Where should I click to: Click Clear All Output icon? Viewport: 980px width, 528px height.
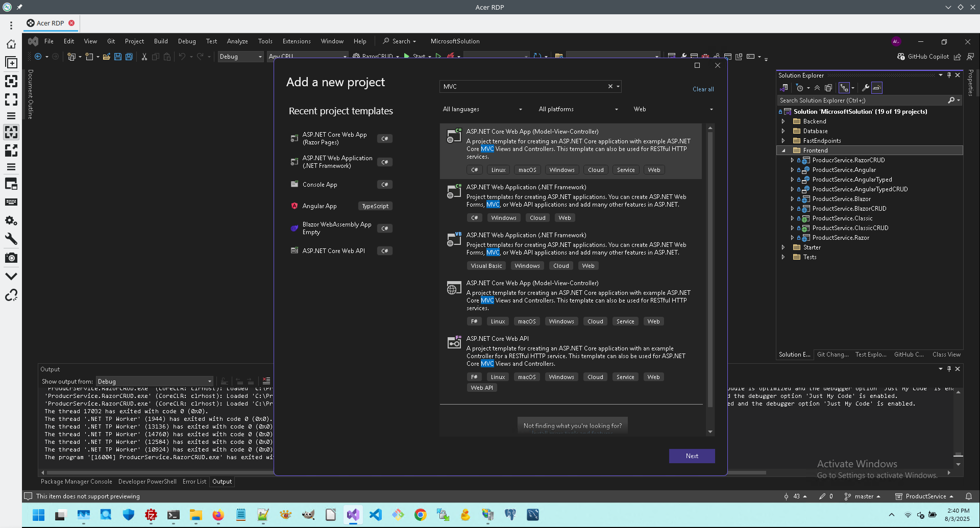tap(266, 381)
